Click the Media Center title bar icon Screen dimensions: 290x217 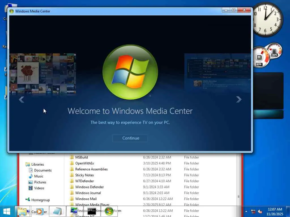tap(11, 11)
